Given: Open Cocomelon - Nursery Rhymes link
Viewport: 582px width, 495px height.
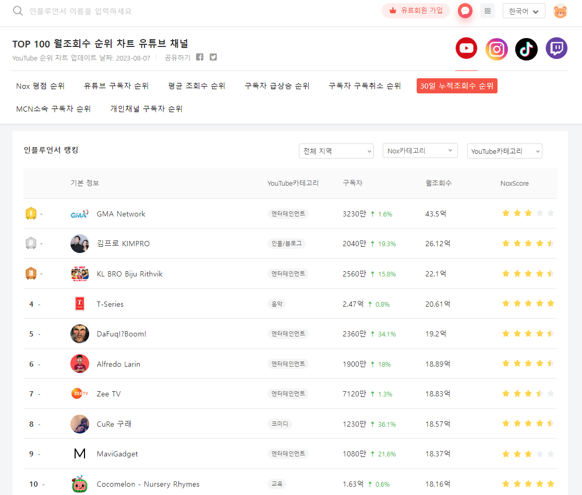Looking at the screenshot, I should [x=148, y=484].
